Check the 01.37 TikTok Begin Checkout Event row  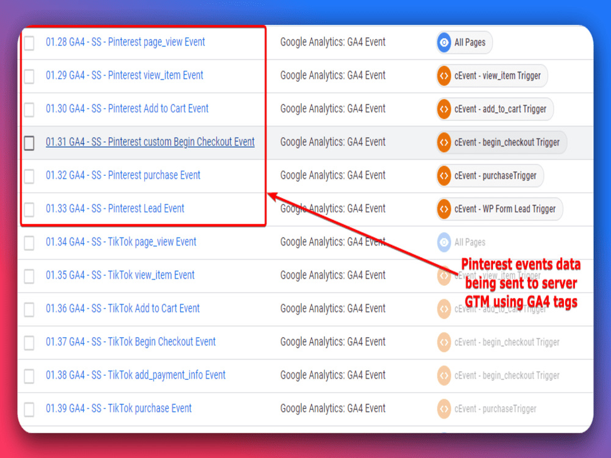pyautogui.click(x=29, y=343)
